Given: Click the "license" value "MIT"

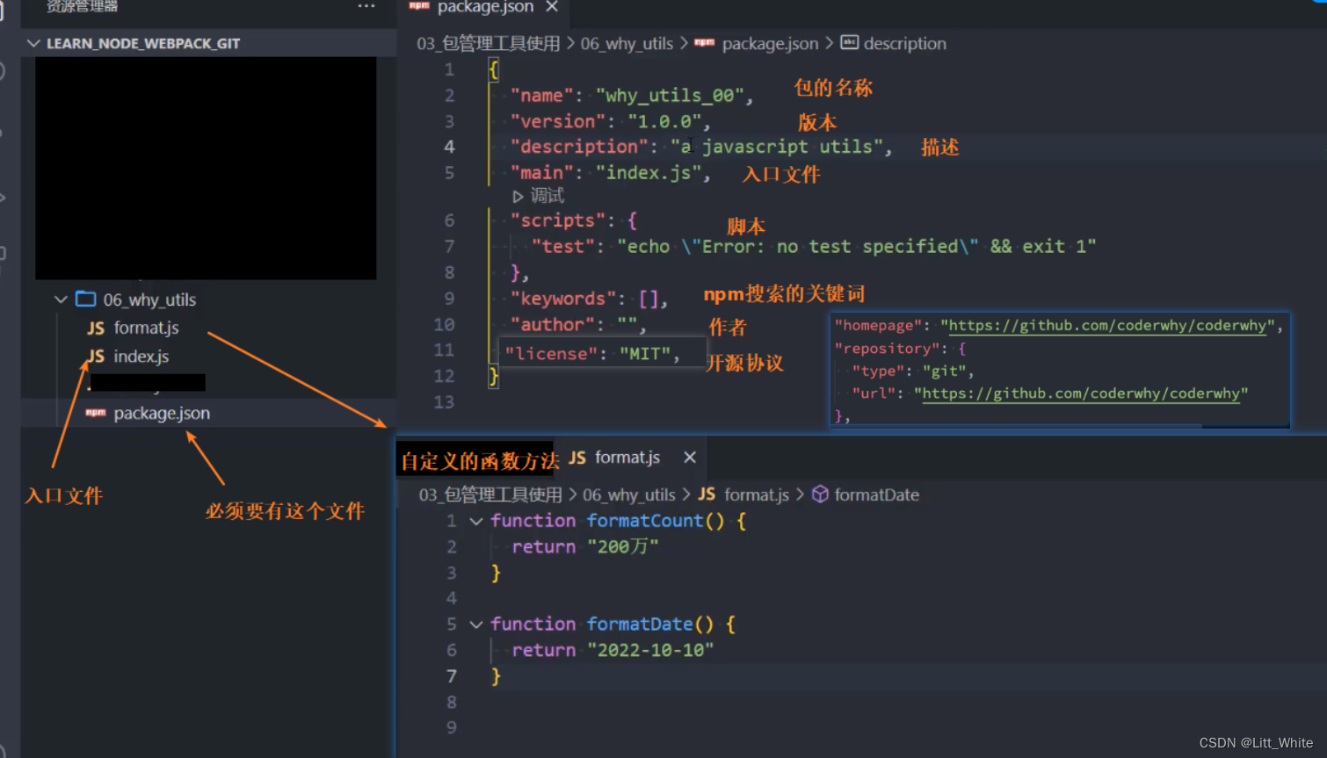Looking at the screenshot, I should pyautogui.click(x=645, y=354).
